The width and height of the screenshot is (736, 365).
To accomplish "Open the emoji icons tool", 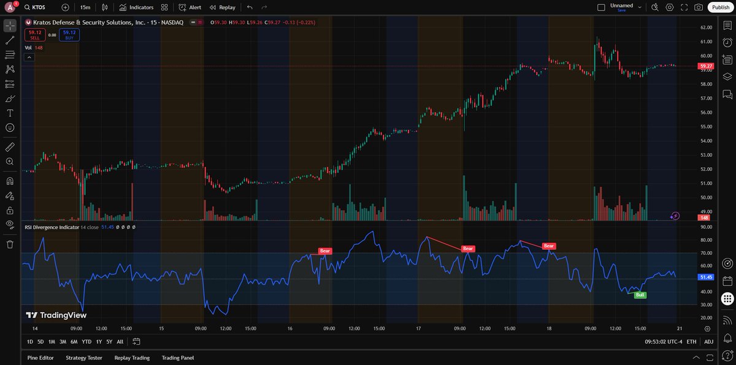I will [10, 127].
